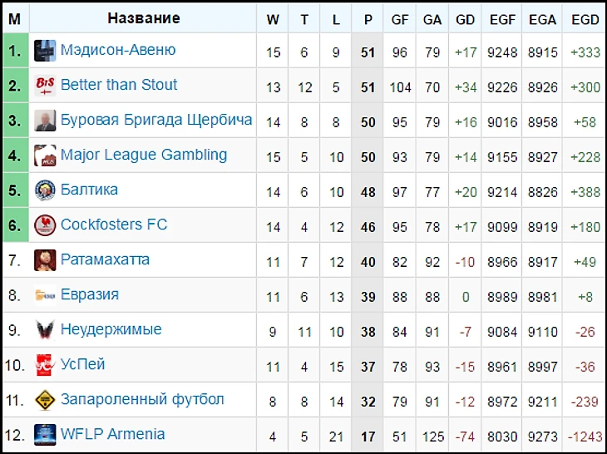Open the Ратамахатта team link
This screenshot has width=607, height=454.
(105, 259)
